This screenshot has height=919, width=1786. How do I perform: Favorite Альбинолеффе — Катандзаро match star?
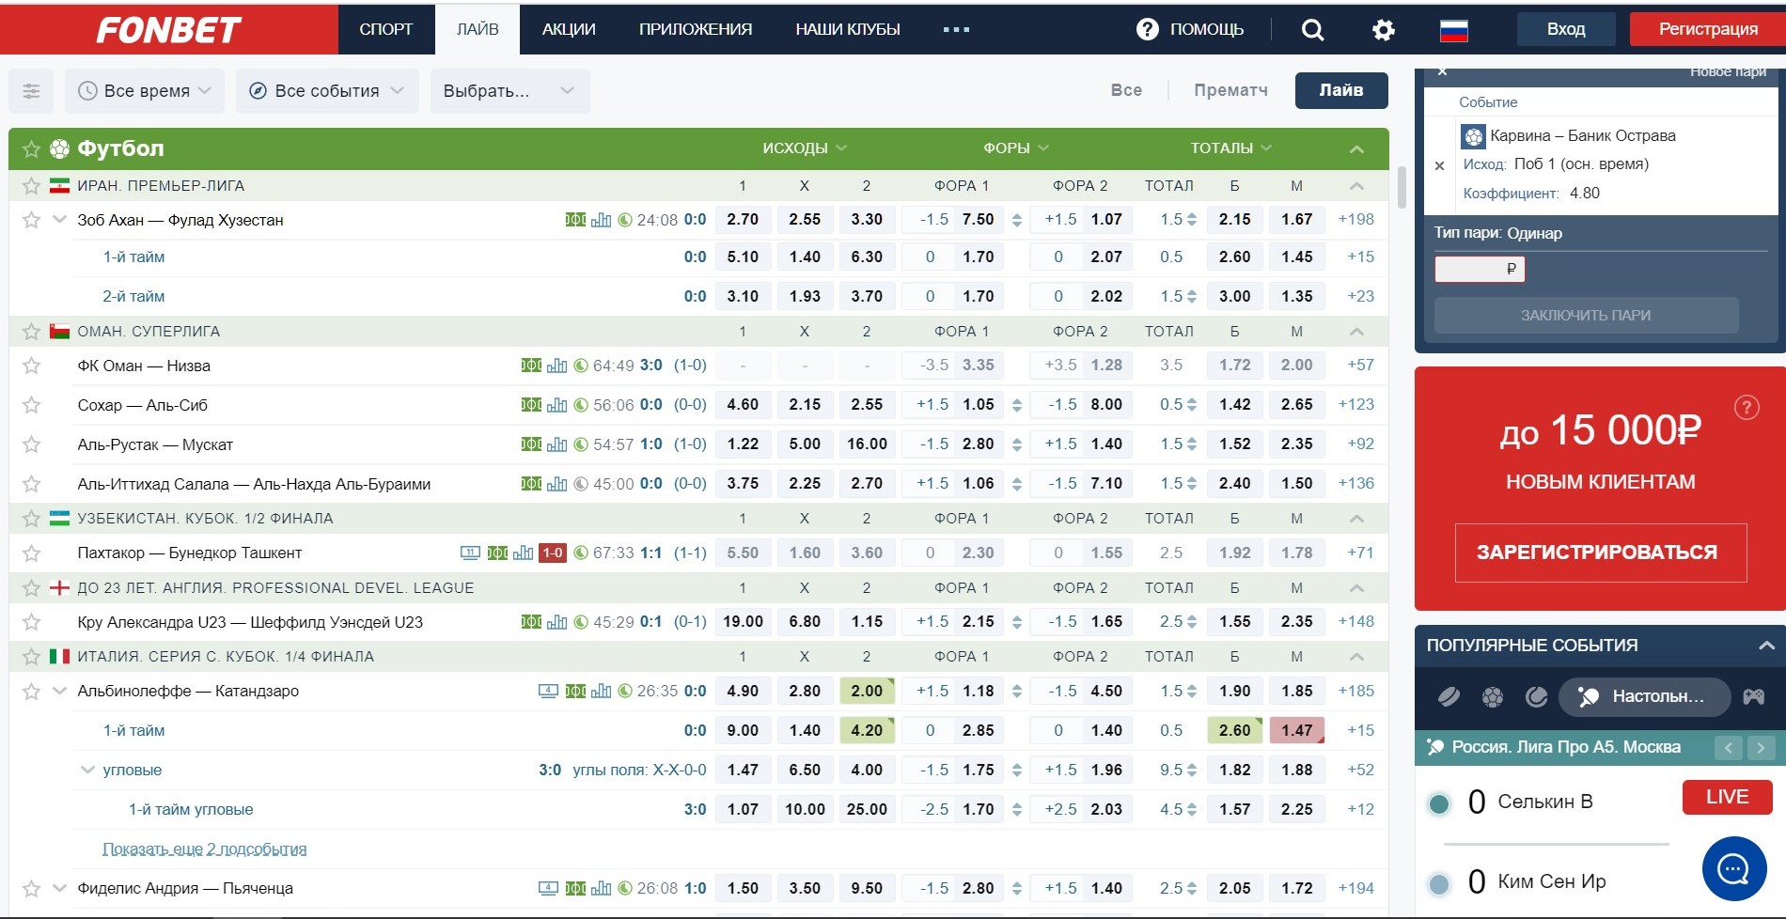tap(31, 691)
